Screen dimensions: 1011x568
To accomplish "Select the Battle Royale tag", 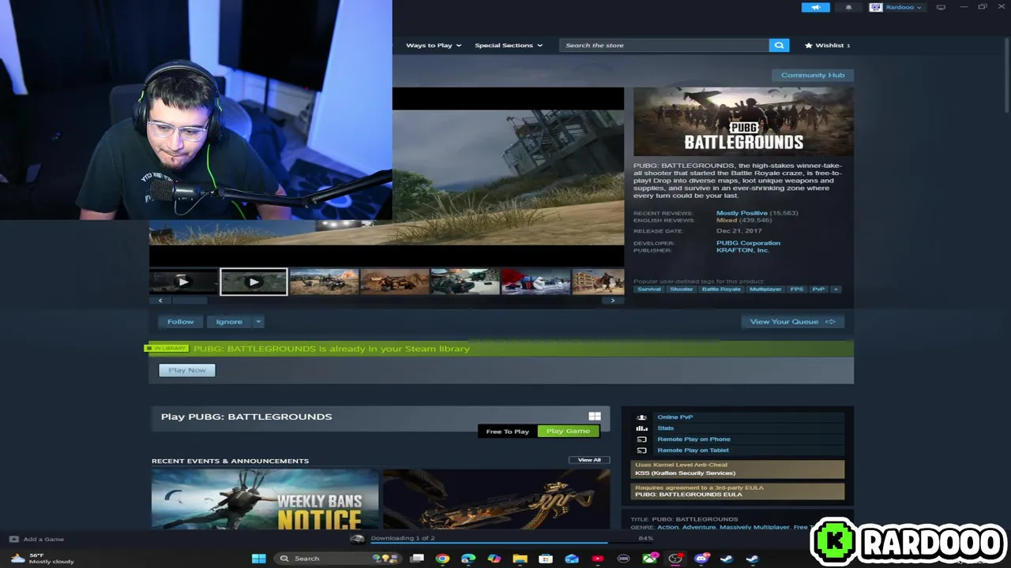I will click(x=721, y=289).
